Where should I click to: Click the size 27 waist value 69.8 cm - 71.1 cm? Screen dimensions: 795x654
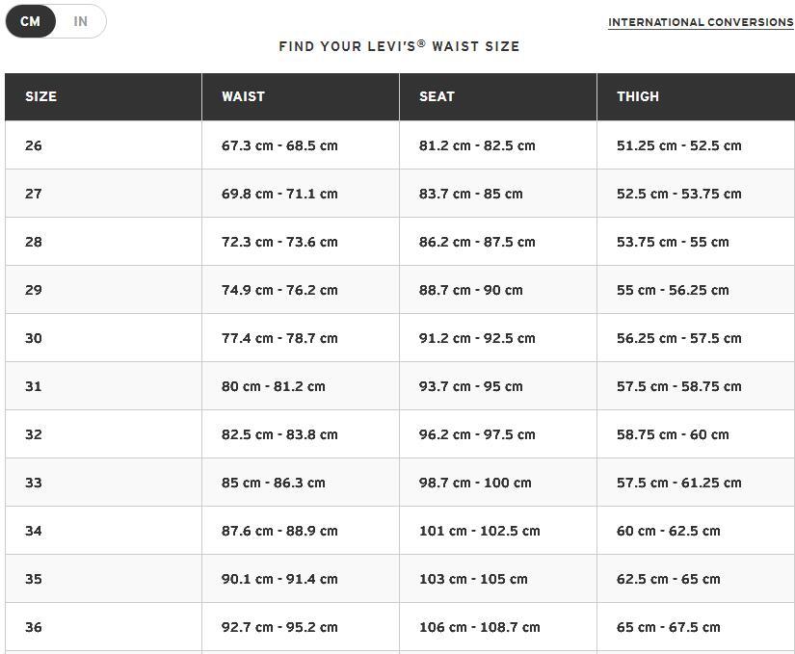tap(279, 194)
